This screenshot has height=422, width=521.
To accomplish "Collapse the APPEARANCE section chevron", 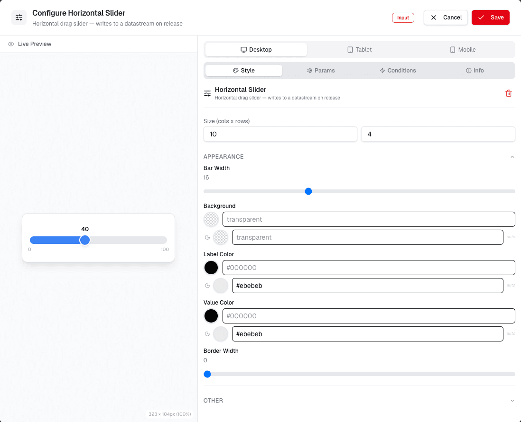I will pos(512,157).
